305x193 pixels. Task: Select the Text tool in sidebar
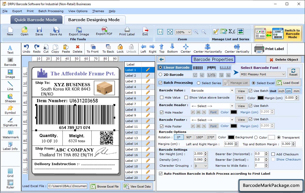click(10, 50)
